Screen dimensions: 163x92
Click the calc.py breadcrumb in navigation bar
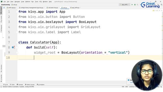tap(14, 5)
